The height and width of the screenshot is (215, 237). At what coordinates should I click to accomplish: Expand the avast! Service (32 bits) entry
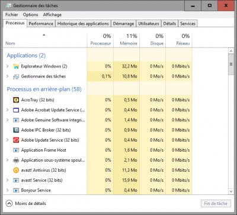tap(8, 180)
